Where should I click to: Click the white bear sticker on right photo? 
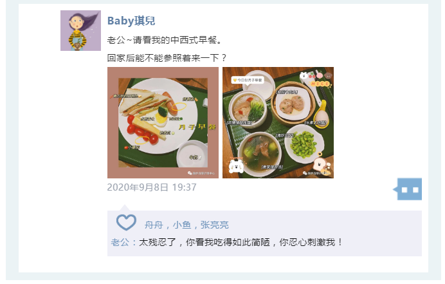[x=237, y=166]
